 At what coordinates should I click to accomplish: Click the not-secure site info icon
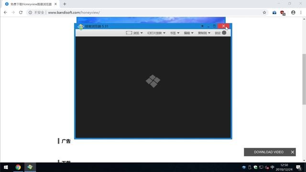[30, 12]
